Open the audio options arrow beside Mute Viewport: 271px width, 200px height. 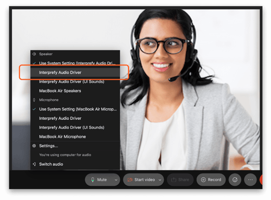116,180
